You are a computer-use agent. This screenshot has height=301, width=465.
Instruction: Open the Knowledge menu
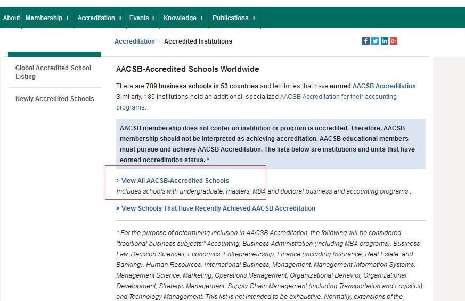(184, 18)
